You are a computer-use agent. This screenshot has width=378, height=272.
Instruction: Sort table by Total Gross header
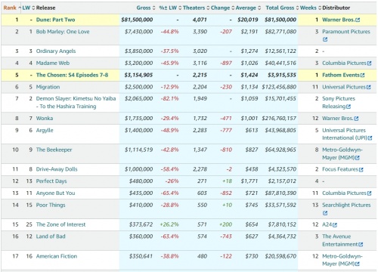tap(280, 8)
